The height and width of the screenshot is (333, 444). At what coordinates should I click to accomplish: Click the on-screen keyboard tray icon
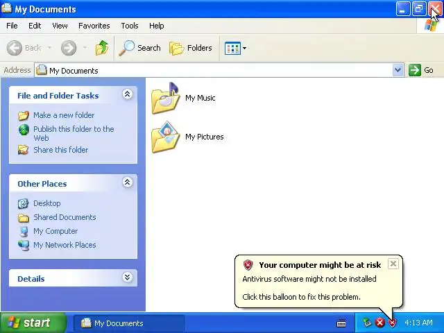pyautogui.click(x=341, y=323)
